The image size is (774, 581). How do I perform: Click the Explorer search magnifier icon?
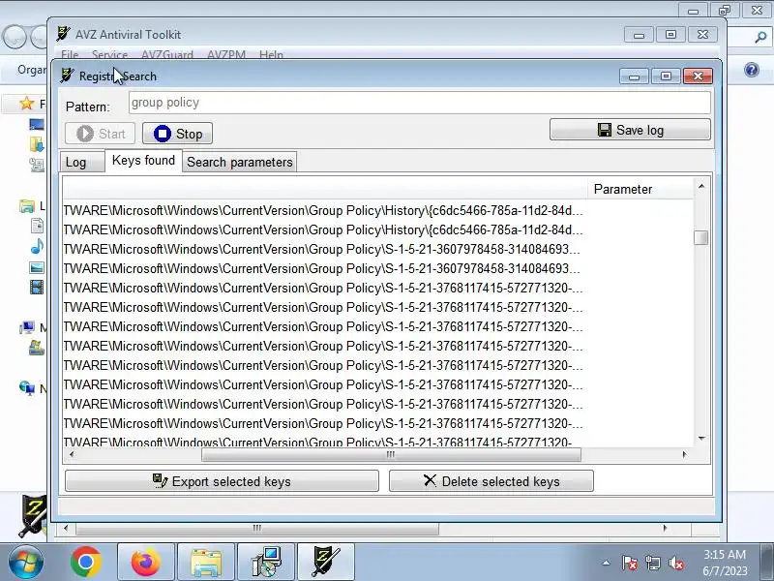[x=760, y=37]
